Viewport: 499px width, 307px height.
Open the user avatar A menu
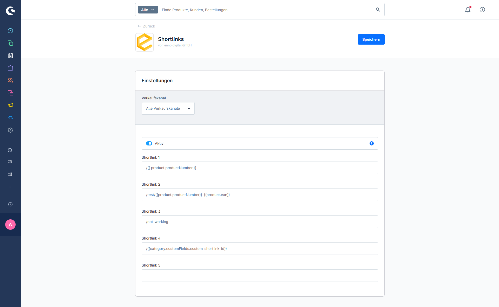[x=10, y=225]
